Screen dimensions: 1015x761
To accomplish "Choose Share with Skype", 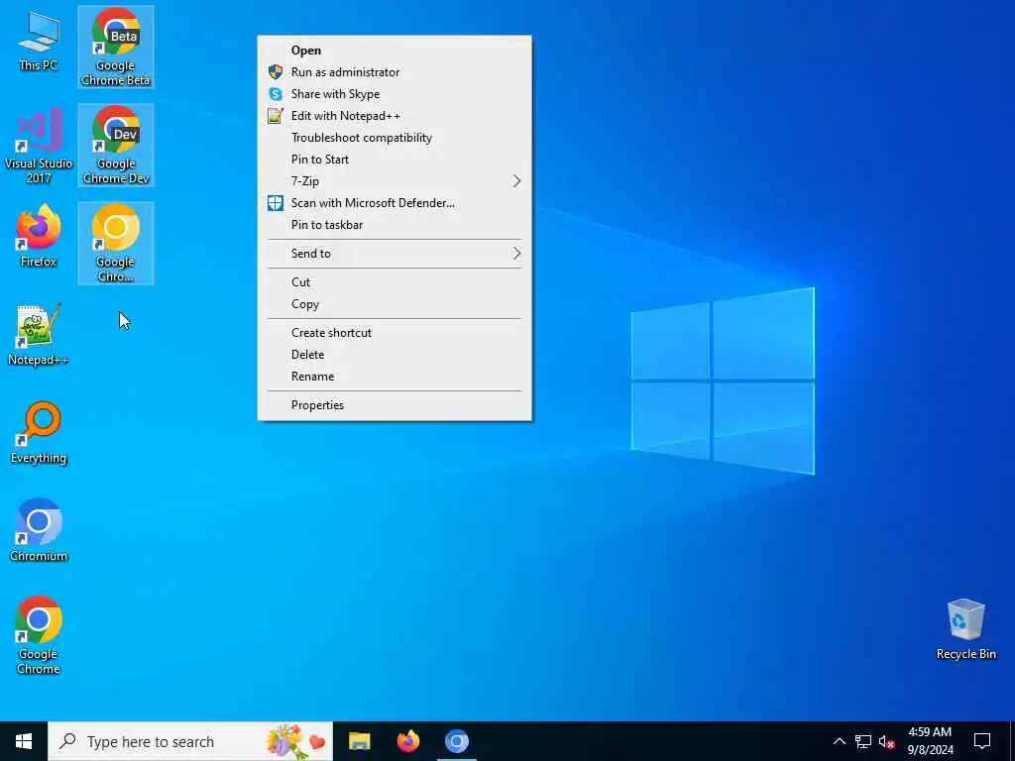I will (x=395, y=94).
